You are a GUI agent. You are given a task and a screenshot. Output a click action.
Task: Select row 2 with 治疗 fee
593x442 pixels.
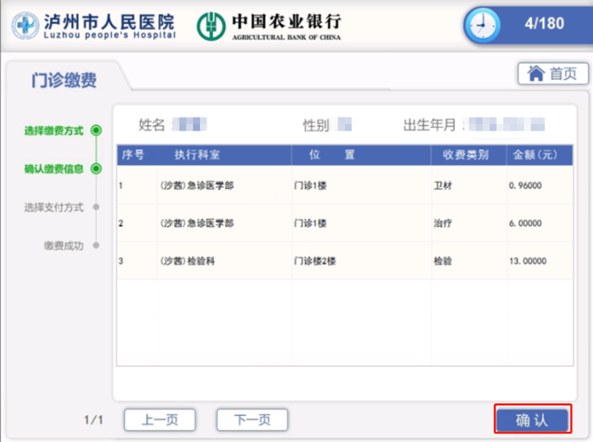(x=344, y=223)
